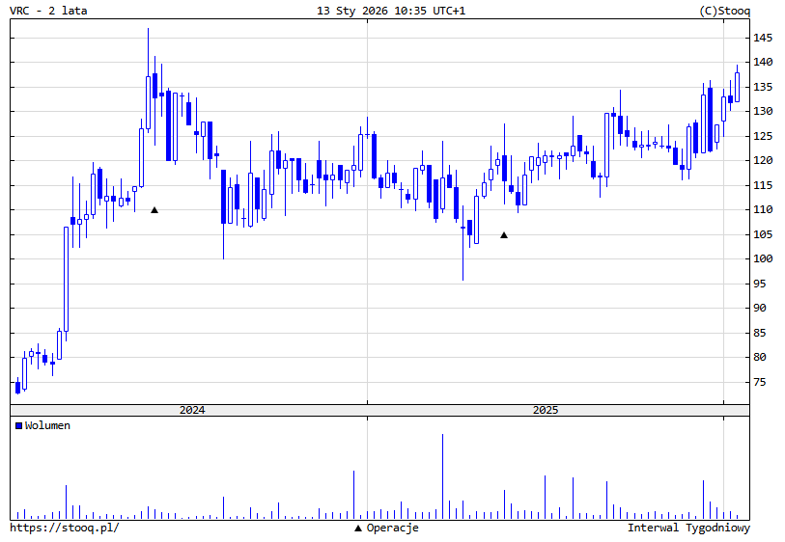Click the blue Wolumen legend square
Viewport: 785px width, 542px height.
(x=18, y=425)
